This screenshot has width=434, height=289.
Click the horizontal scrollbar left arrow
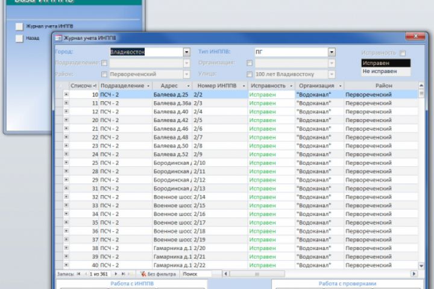coord(225,274)
